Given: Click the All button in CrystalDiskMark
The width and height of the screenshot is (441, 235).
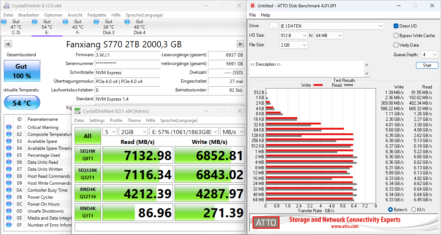Looking at the screenshot, I should 87,136.
